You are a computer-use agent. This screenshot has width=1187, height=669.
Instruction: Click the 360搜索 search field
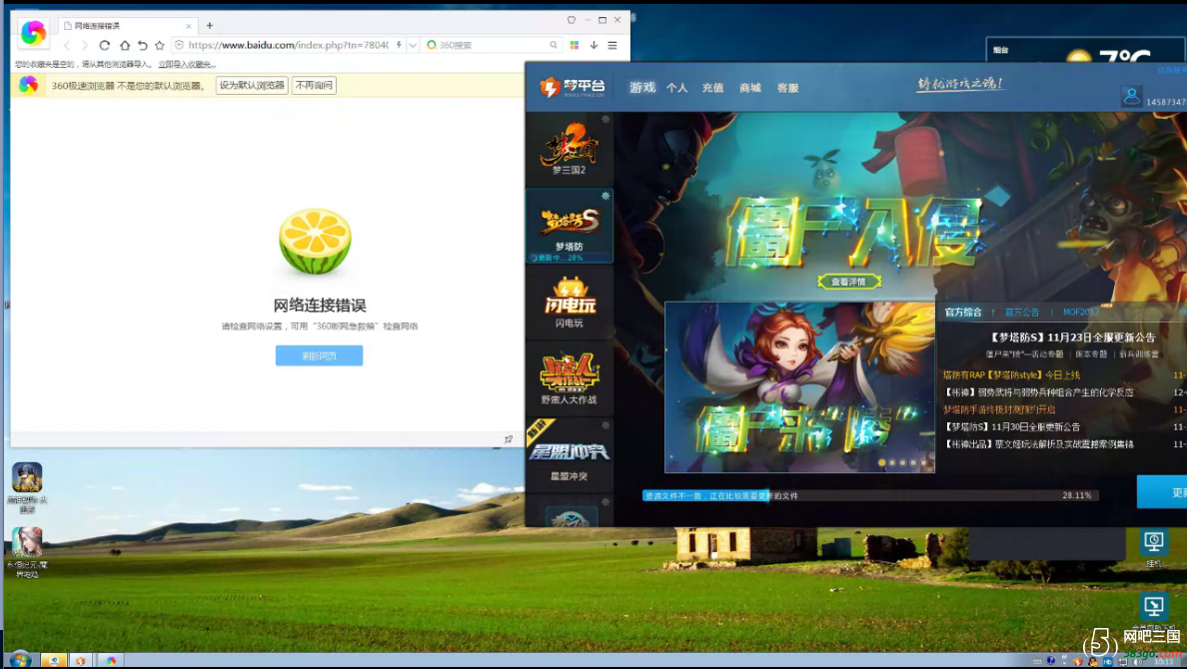tap(492, 45)
